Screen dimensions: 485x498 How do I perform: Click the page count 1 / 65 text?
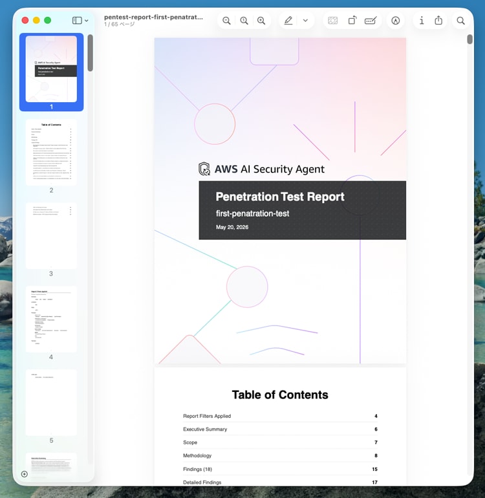[x=120, y=25]
